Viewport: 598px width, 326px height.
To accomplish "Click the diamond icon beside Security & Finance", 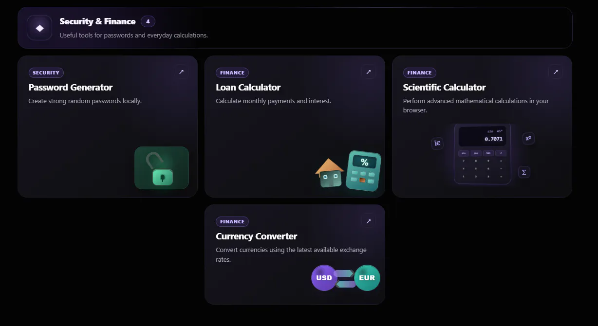I will (39, 28).
